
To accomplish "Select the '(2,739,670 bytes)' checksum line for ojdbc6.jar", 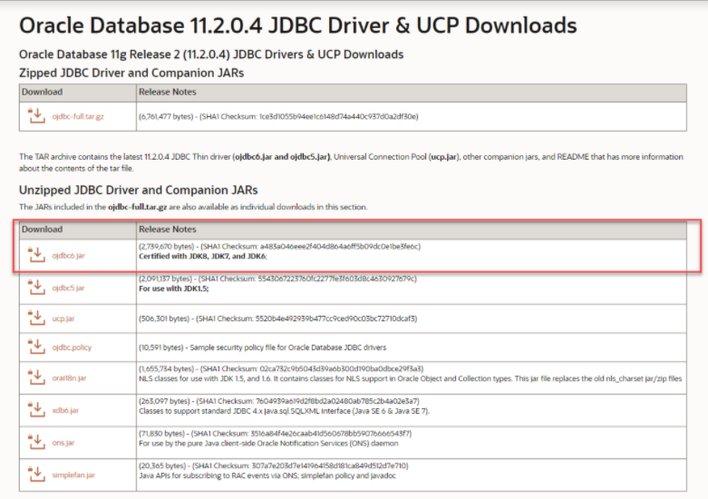I will point(279,247).
